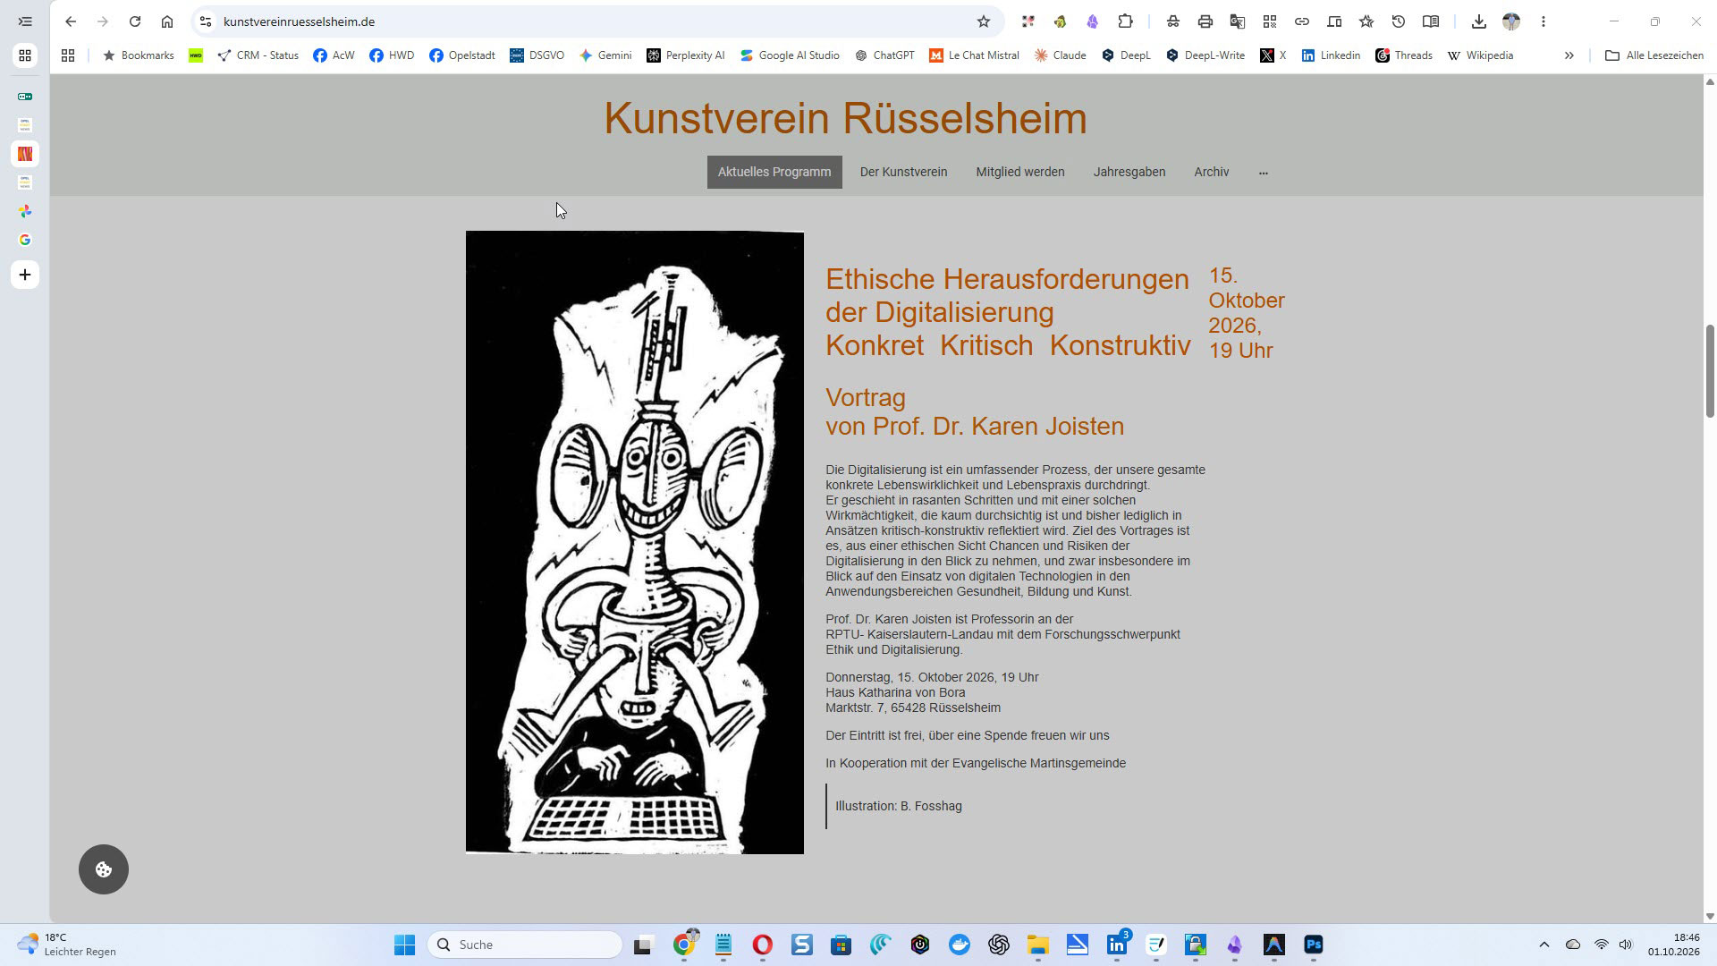Click the Kunstverein Rüsselsheim site title
The height and width of the screenshot is (966, 1717).
tap(845, 118)
